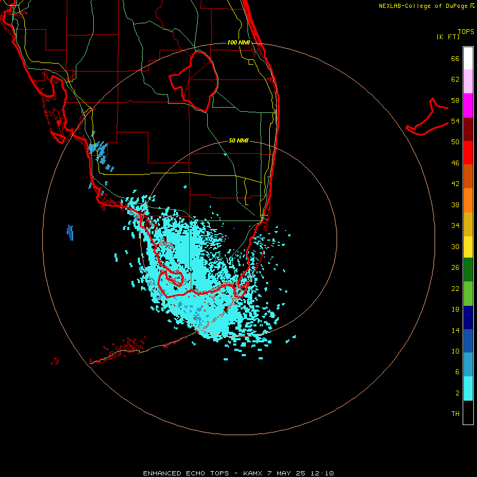477x477 pixels.
Task: Click the 100 NMI range ring label
Action: pyautogui.click(x=238, y=42)
